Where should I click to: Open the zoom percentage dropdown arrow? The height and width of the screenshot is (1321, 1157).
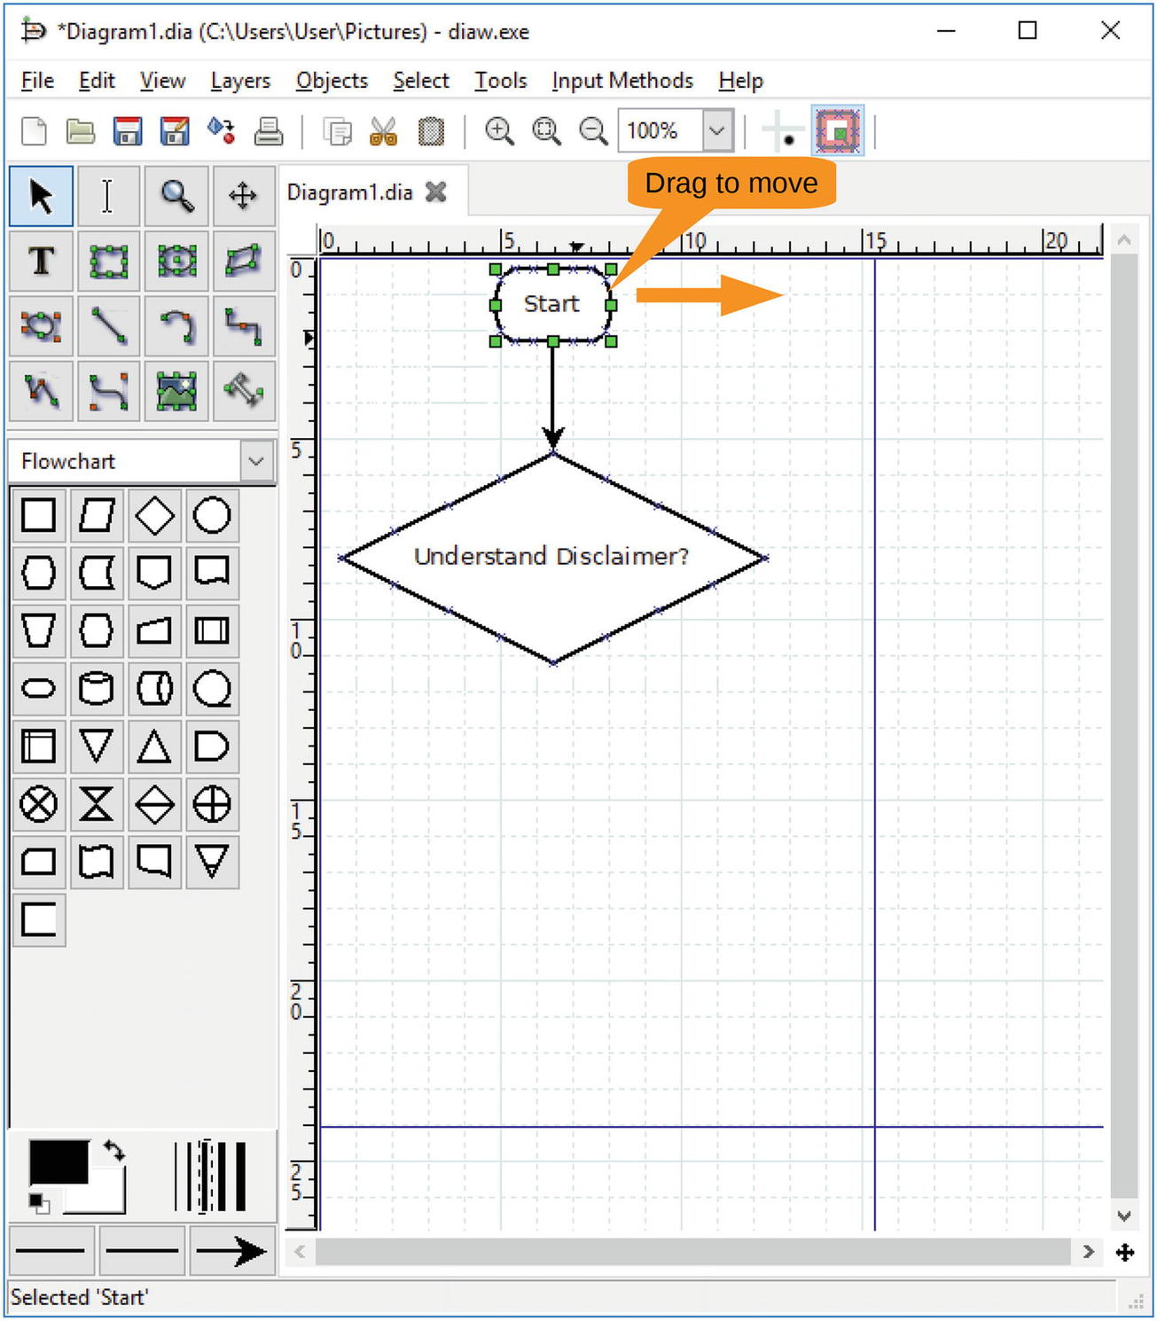pos(717,131)
